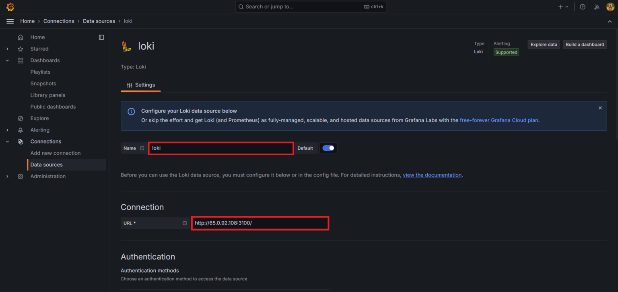Viewport: 618px width, 292px height.
Task: Open the news feed icon top right
Action: (x=597, y=7)
